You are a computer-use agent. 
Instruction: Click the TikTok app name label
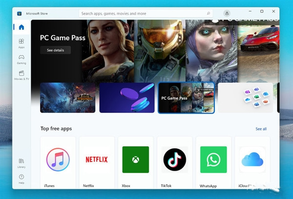click(166, 186)
